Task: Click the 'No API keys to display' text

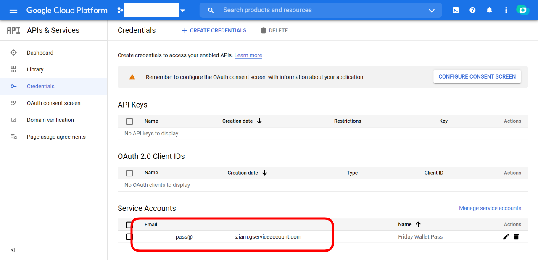Action: click(151, 134)
